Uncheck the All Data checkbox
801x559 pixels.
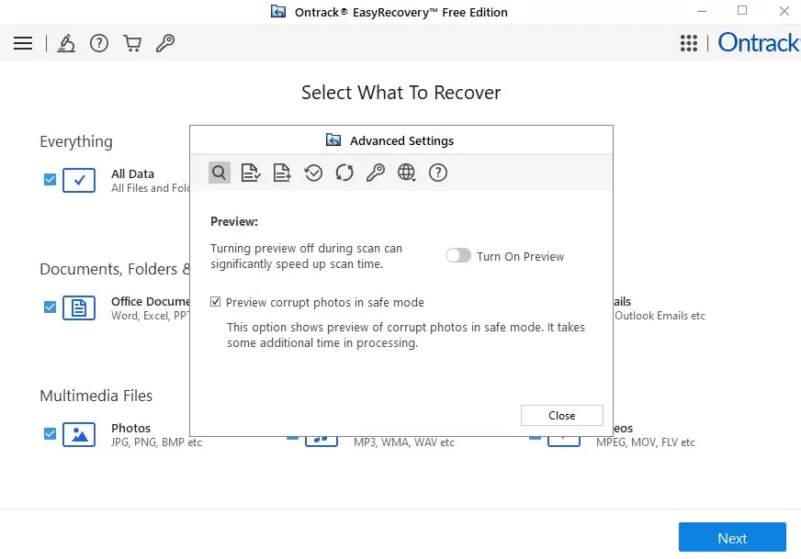51,180
